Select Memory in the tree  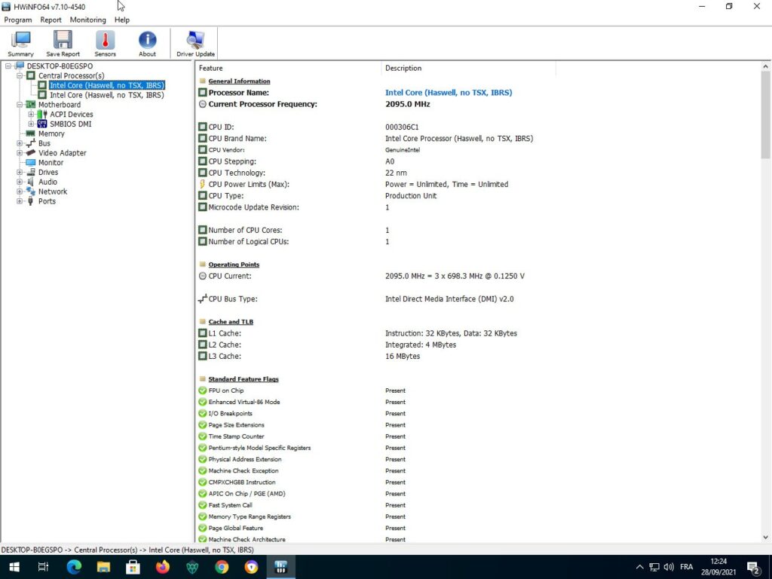pyautogui.click(x=51, y=134)
